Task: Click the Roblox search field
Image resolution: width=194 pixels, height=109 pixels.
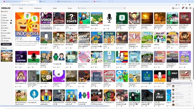Action: click(102, 8)
